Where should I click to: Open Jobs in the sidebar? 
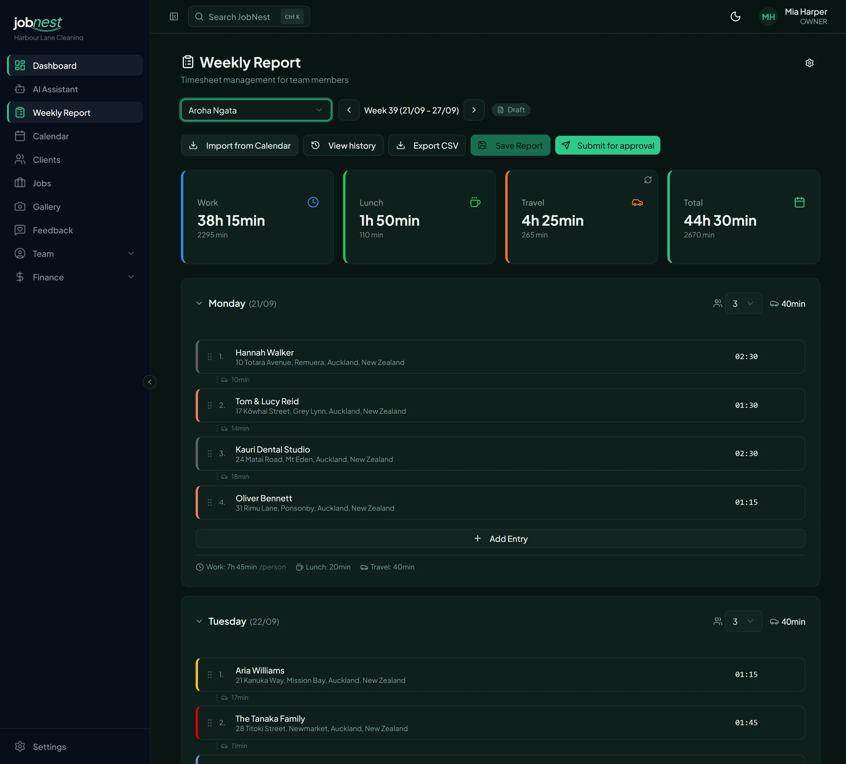pyautogui.click(x=75, y=183)
